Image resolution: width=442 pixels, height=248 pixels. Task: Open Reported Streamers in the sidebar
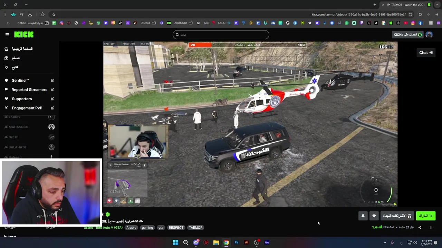click(x=29, y=90)
